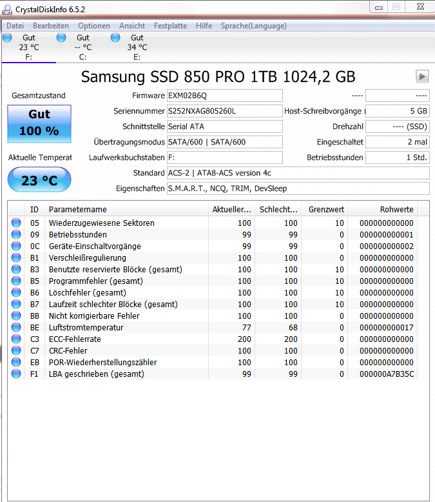Select Luftstromtemperatur parameter name
Viewport: 435px width, 502px height.
[x=86, y=327]
